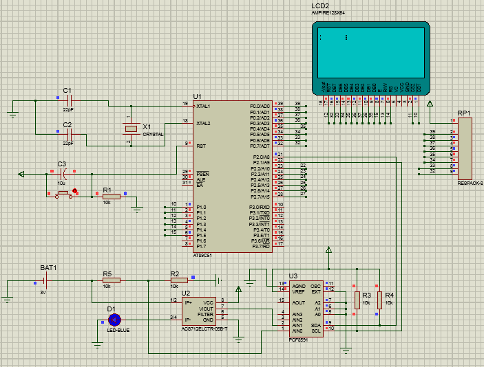The image size is (484, 367).
Task: Click the reset push button near R1
Action: (63, 194)
